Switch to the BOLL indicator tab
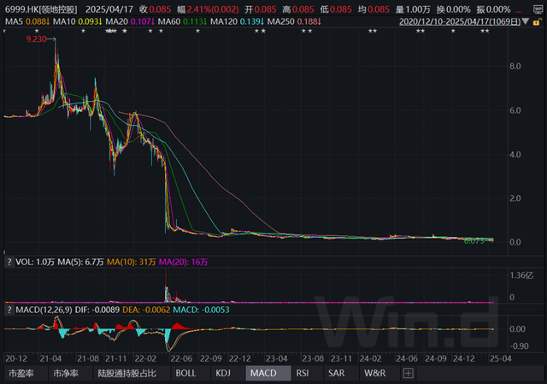The image size is (547, 384). (x=185, y=373)
